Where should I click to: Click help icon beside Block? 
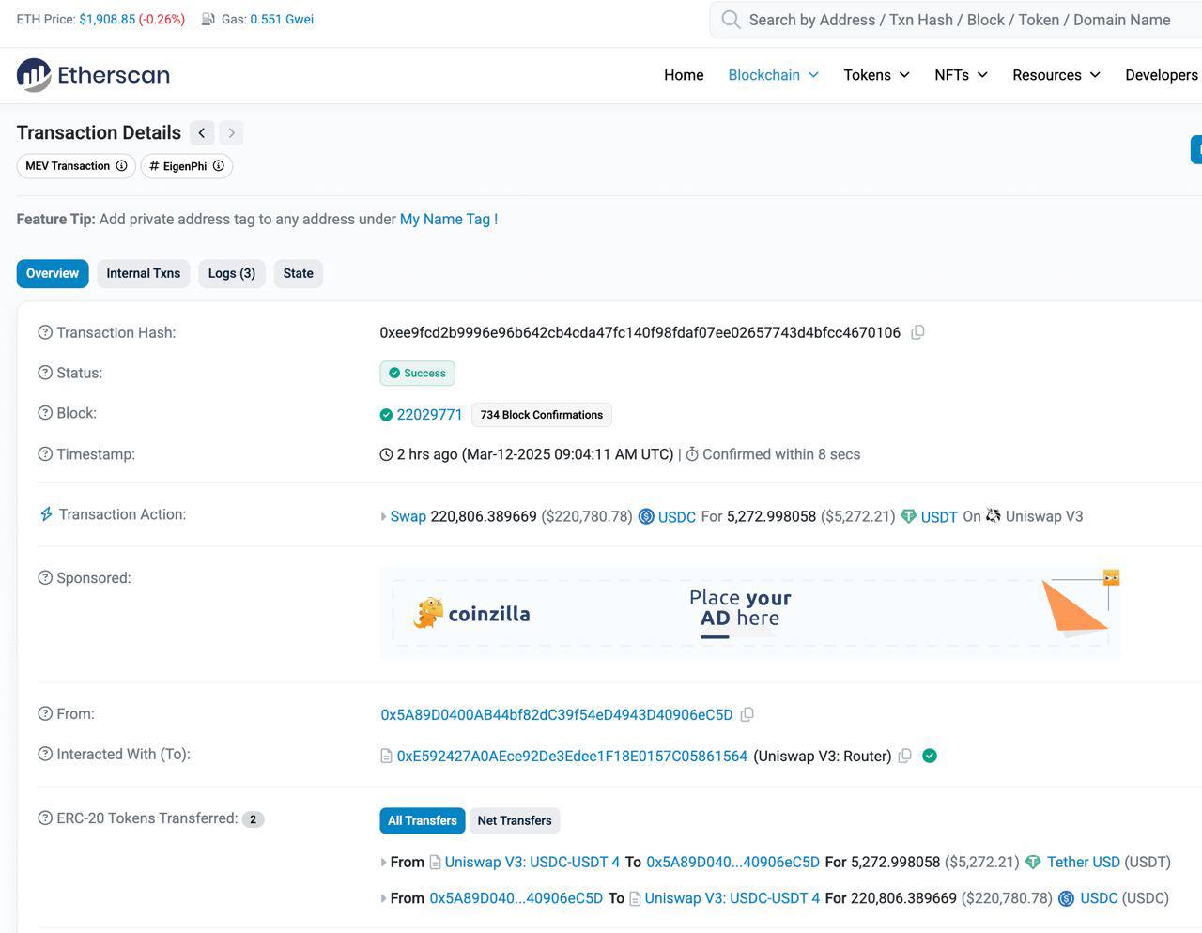pyautogui.click(x=45, y=413)
